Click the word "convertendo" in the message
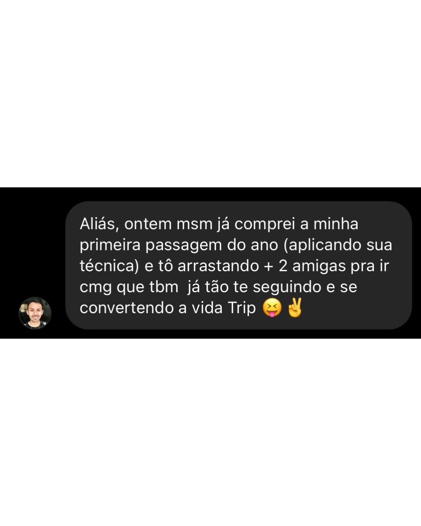The height and width of the screenshot is (526, 421). coord(127,308)
